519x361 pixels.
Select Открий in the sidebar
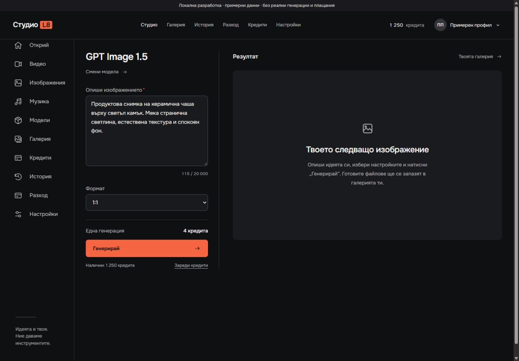click(39, 45)
